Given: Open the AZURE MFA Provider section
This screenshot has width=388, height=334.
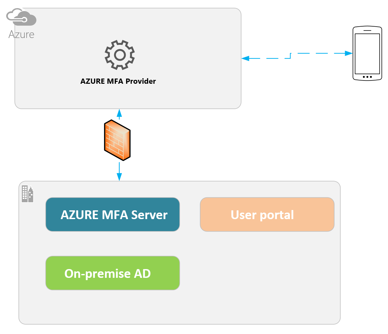Looking at the screenshot, I should click(118, 81).
